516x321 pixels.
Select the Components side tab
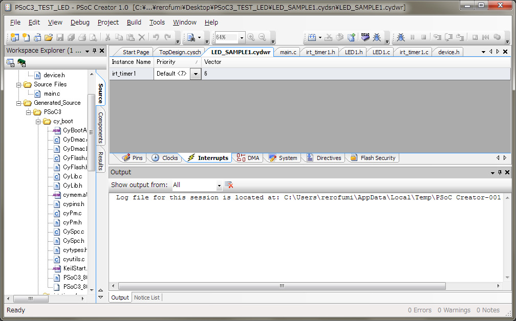pos(101,127)
